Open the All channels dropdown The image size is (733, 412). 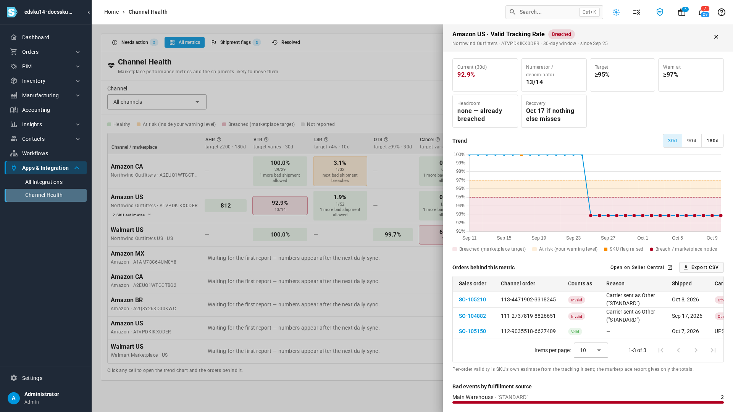click(x=157, y=102)
